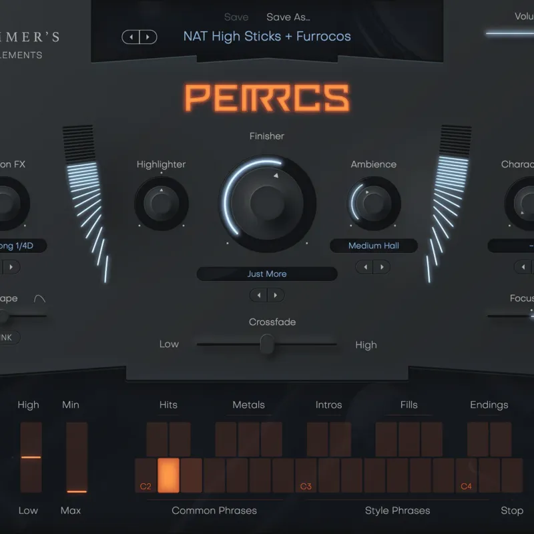Click the Finisher main knob

[x=268, y=204]
